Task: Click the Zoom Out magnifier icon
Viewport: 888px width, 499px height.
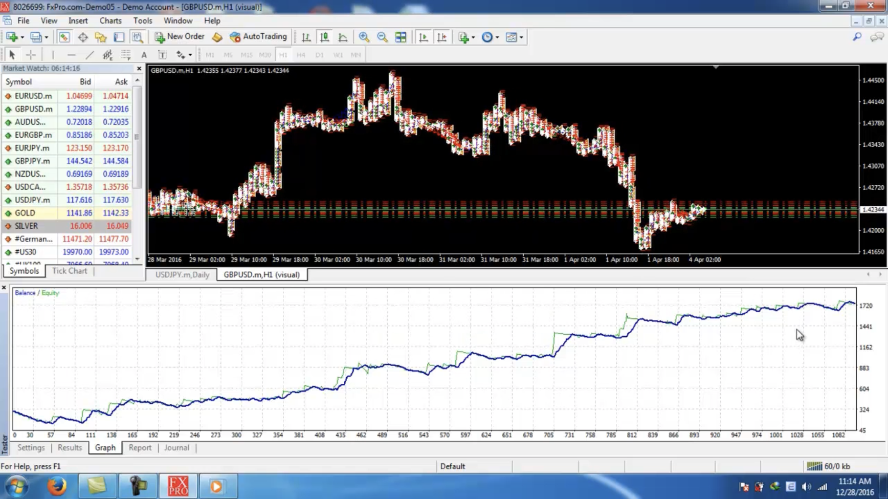Action: [x=382, y=37]
